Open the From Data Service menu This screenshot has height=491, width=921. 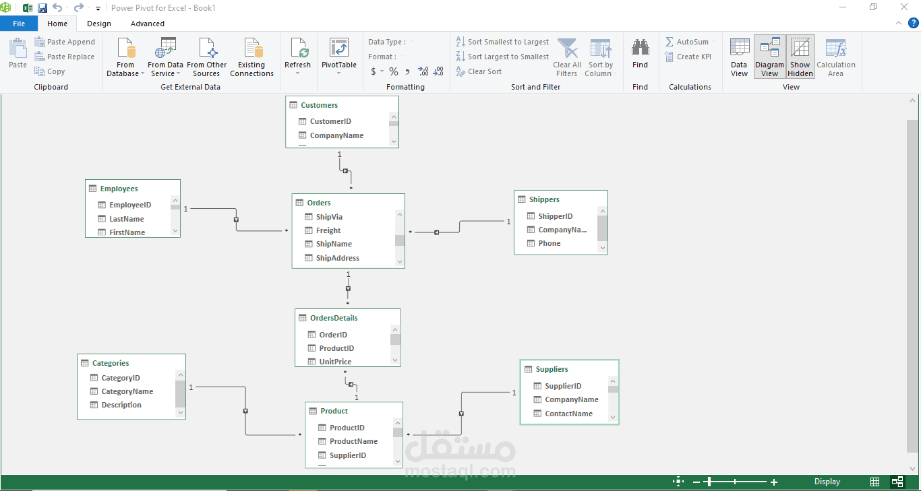(166, 57)
